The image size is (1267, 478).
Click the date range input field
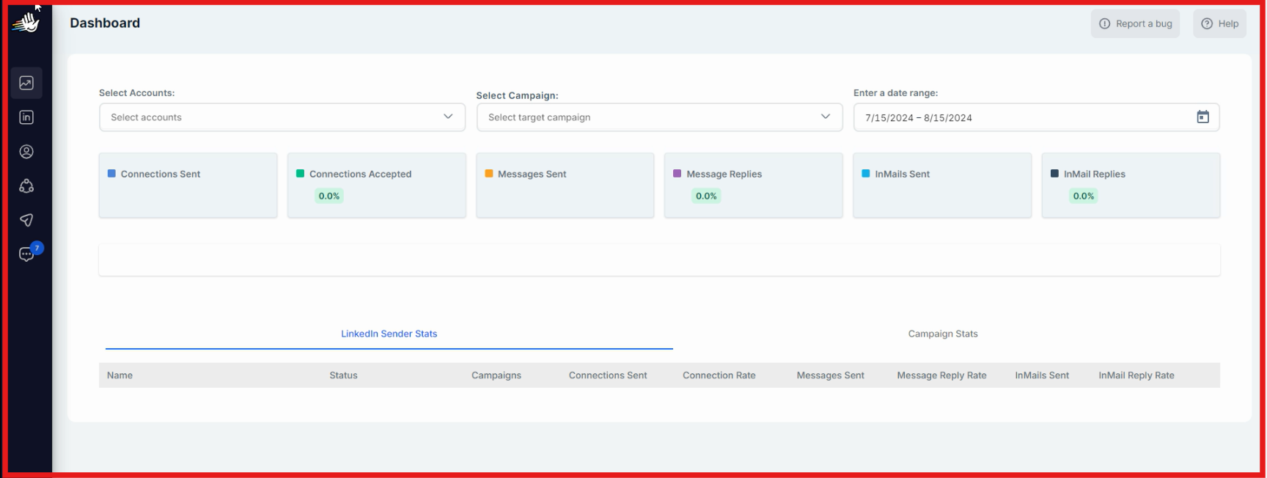[x=1036, y=117]
